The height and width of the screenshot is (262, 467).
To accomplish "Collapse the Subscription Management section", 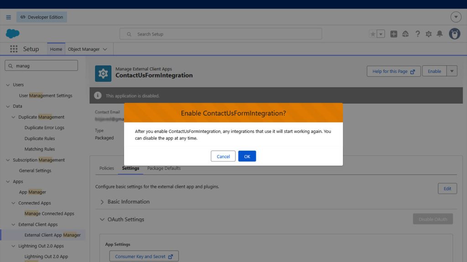I will point(8,160).
